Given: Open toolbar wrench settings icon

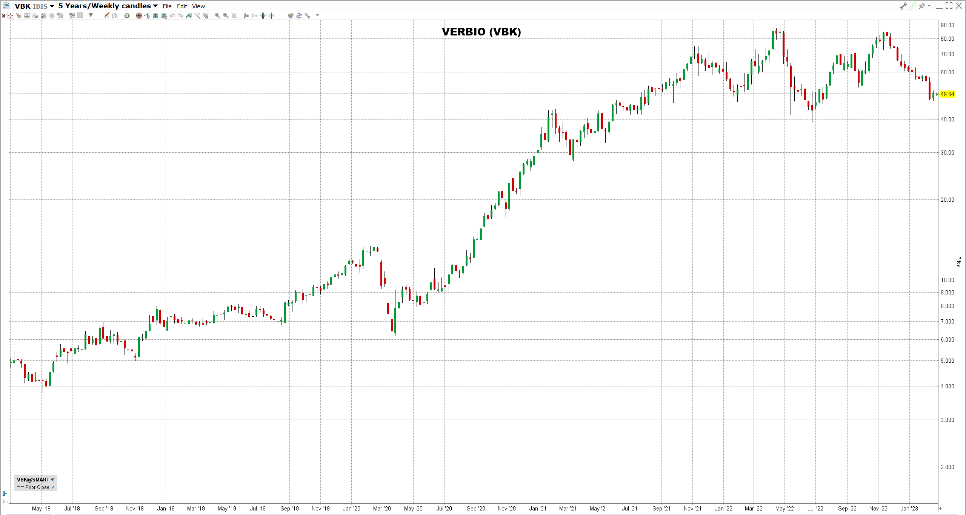Looking at the screenshot, I should click(x=308, y=16).
